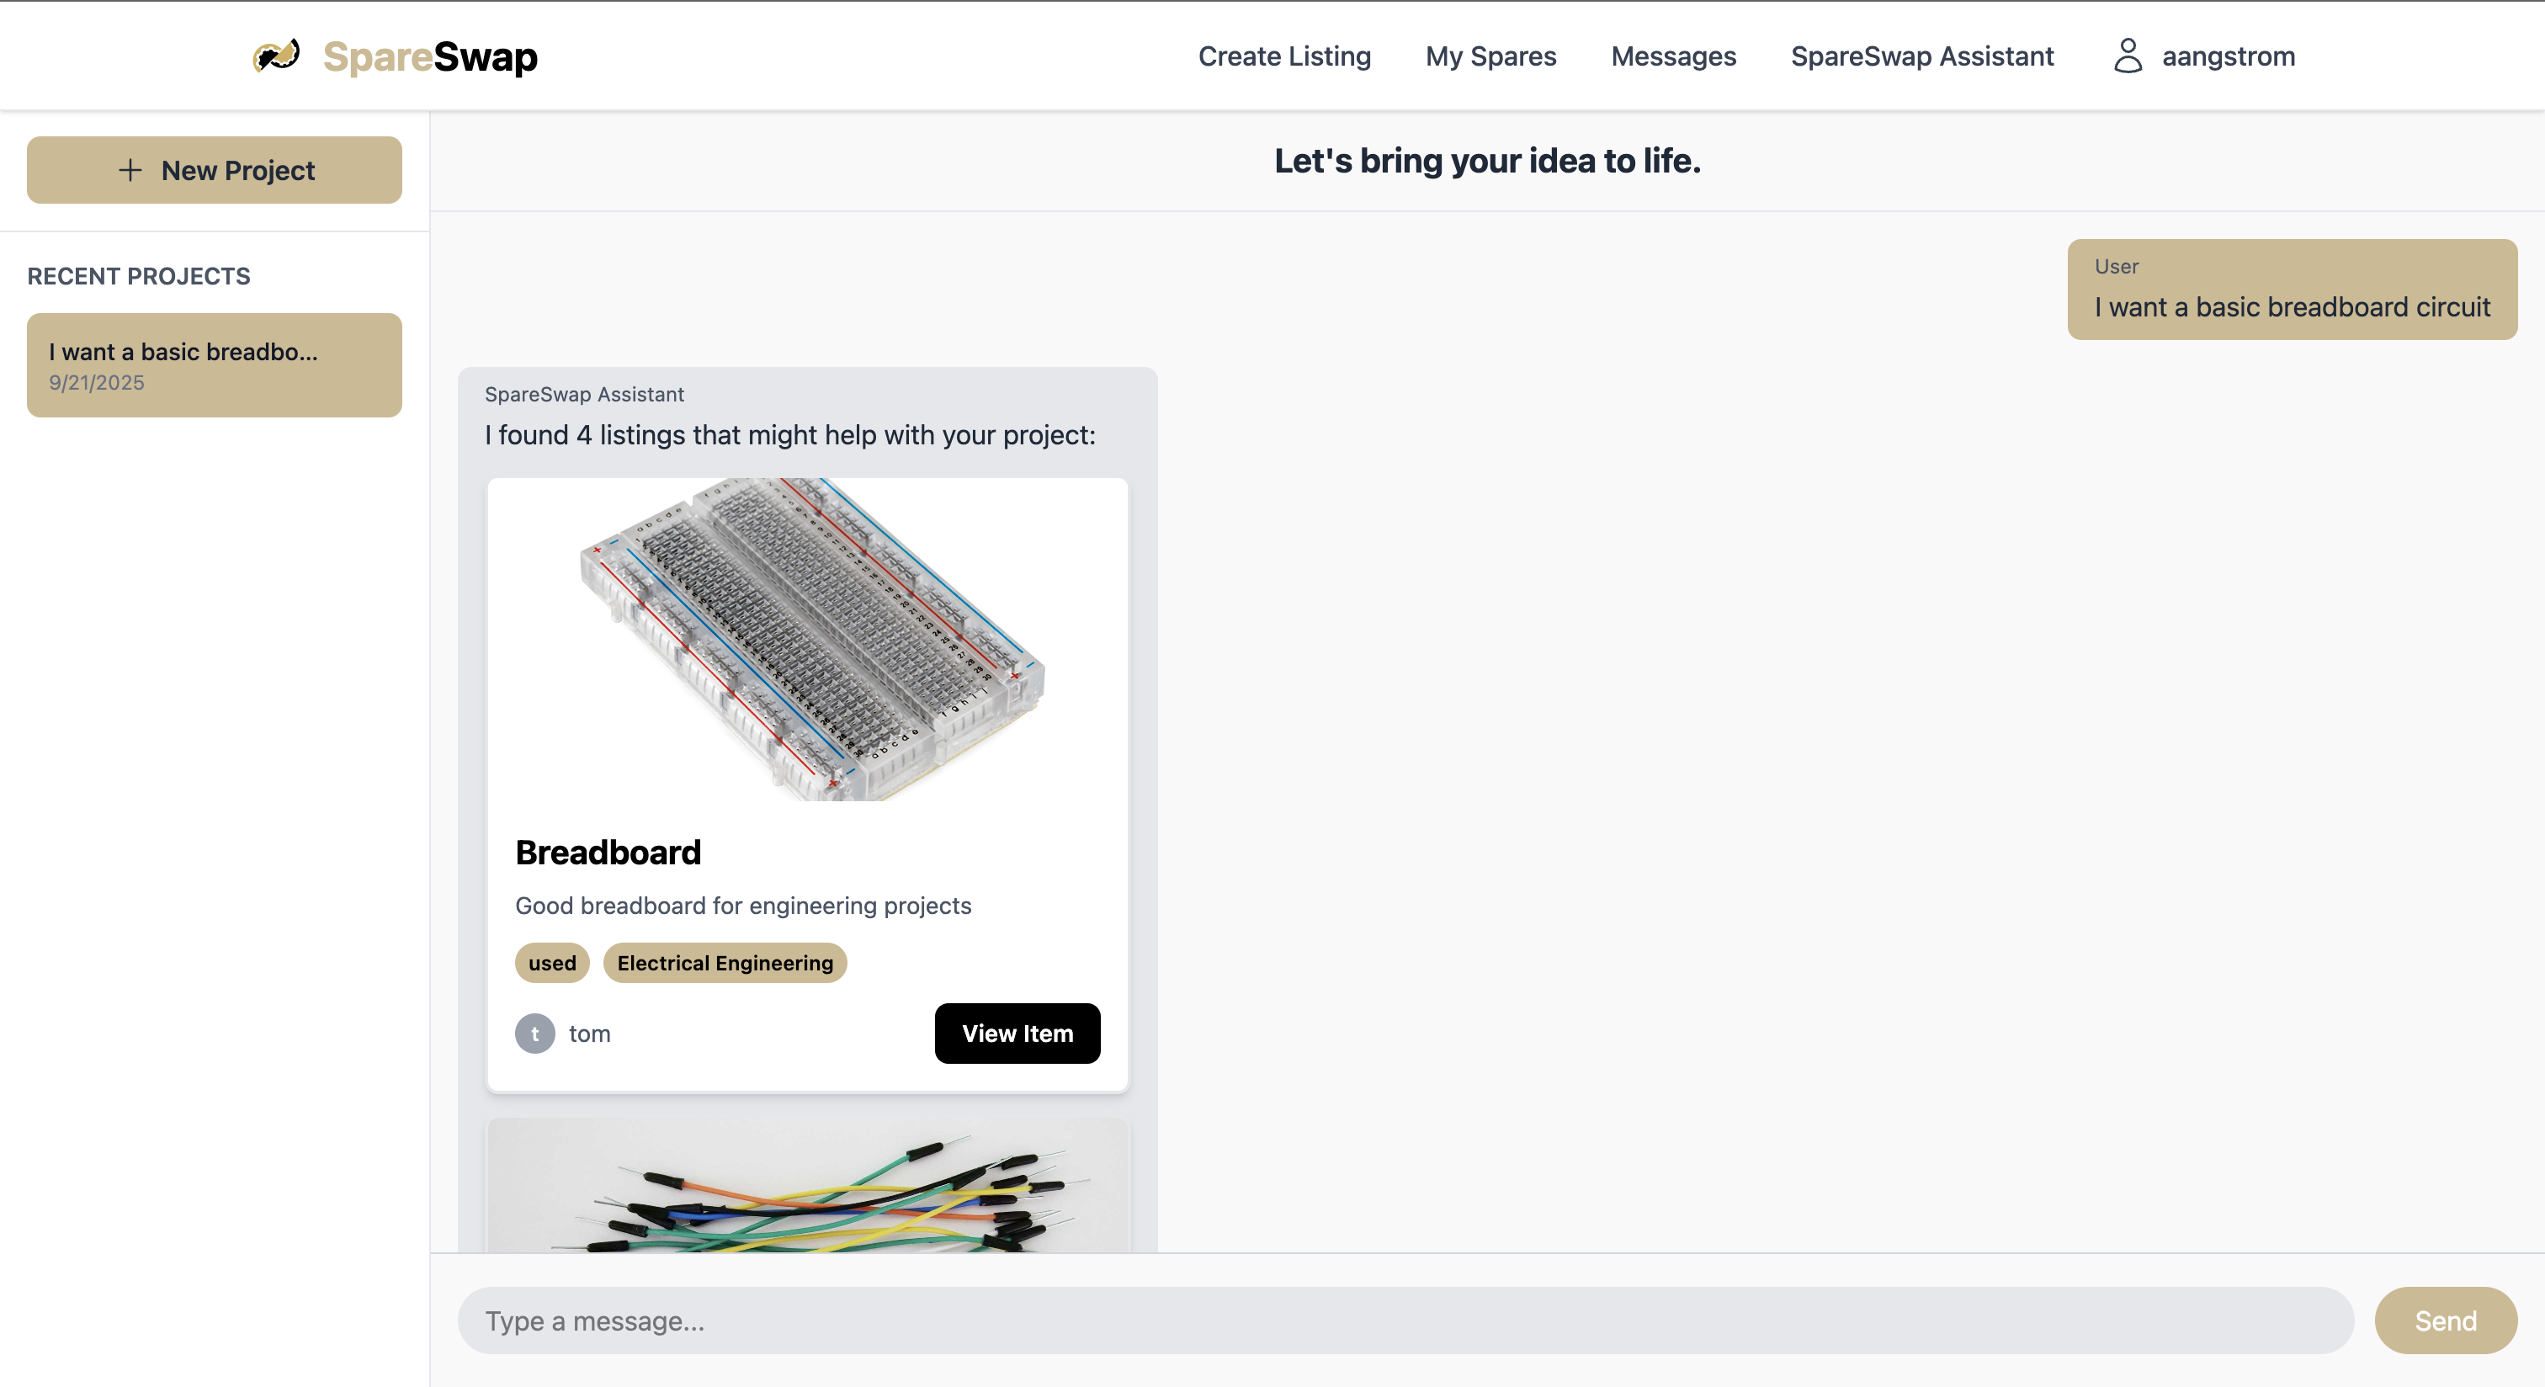Start a New Project
The width and height of the screenshot is (2545, 1387).
click(x=215, y=170)
